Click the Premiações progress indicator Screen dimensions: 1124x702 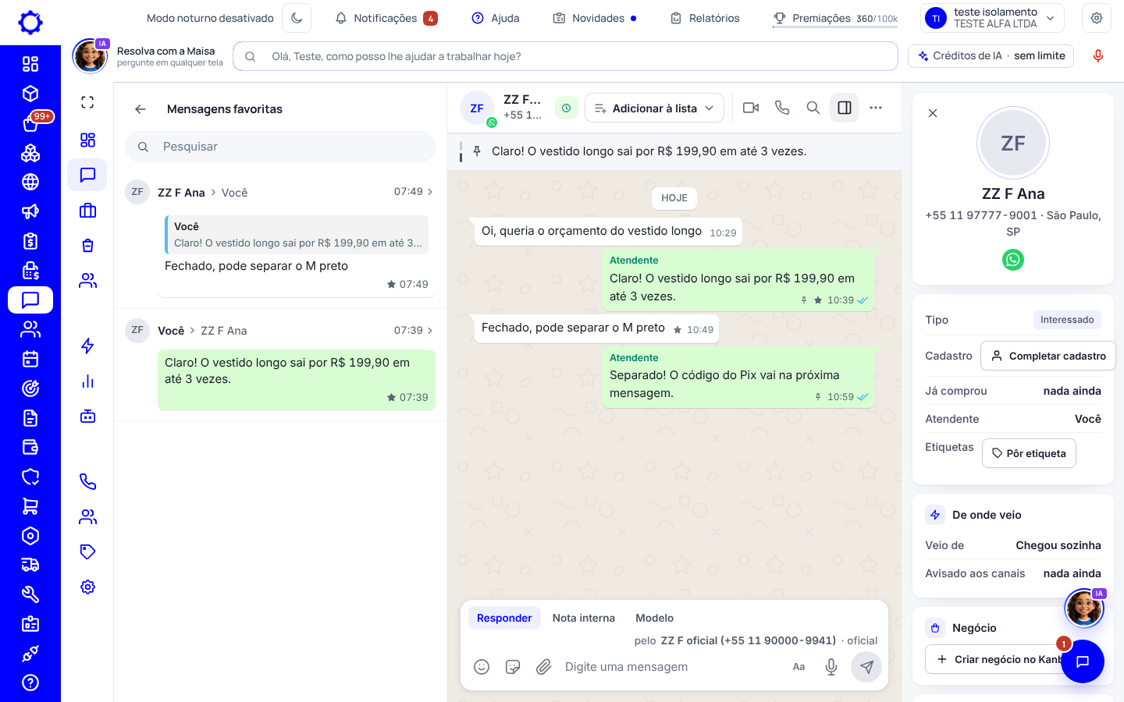[x=835, y=19]
